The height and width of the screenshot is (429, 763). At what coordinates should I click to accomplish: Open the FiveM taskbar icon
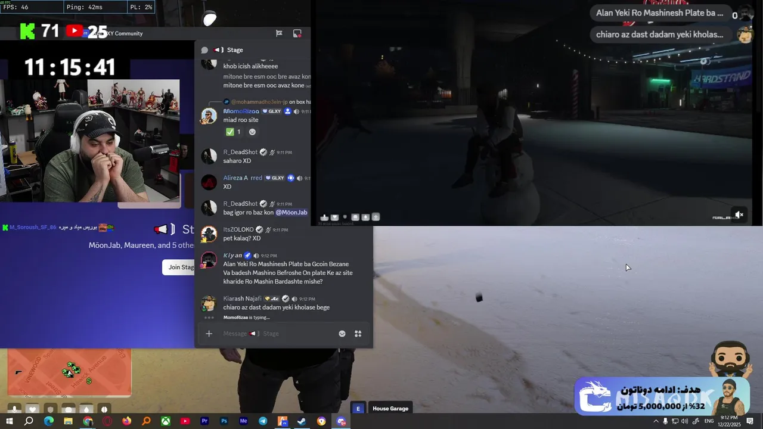(x=283, y=421)
